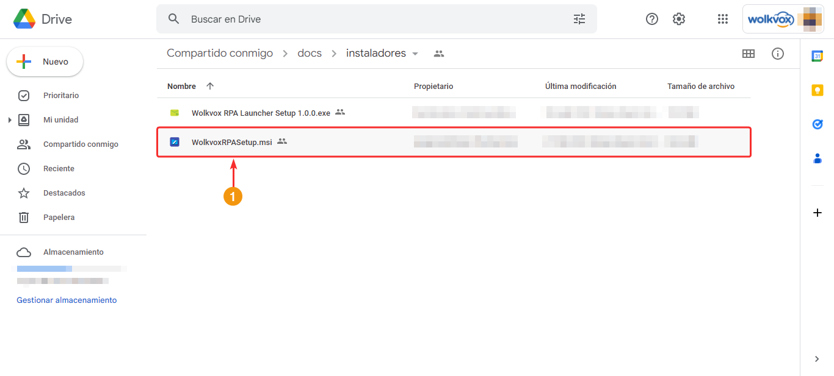834x376 pixels.
Task: Open the wolkvox account profile
Action: click(x=783, y=19)
